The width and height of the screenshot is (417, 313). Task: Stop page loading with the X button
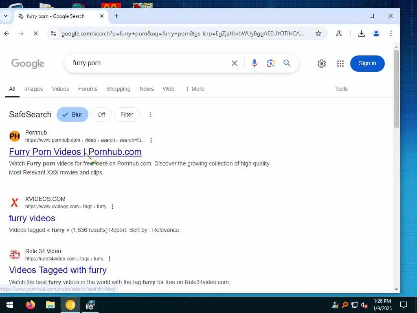(x=36, y=33)
